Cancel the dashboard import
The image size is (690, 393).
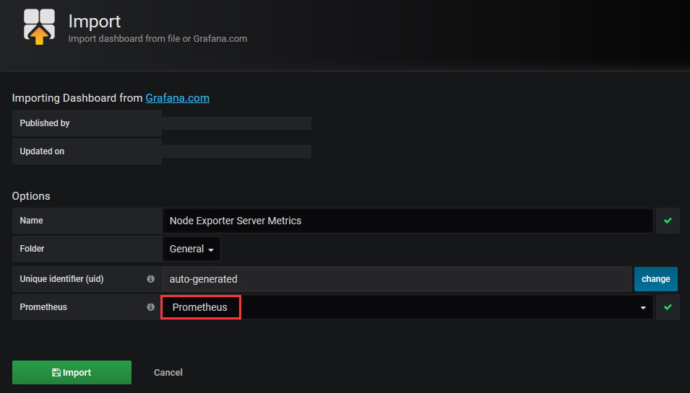(168, 372)
